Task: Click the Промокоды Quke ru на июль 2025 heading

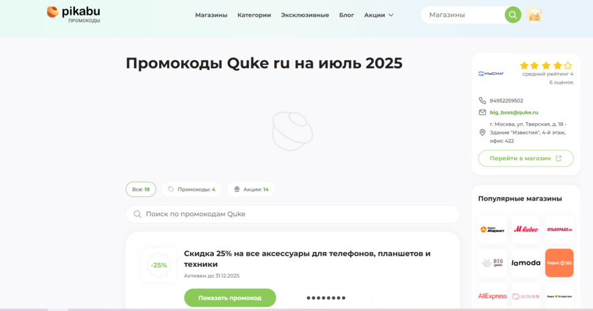Action: click(264, 64)
